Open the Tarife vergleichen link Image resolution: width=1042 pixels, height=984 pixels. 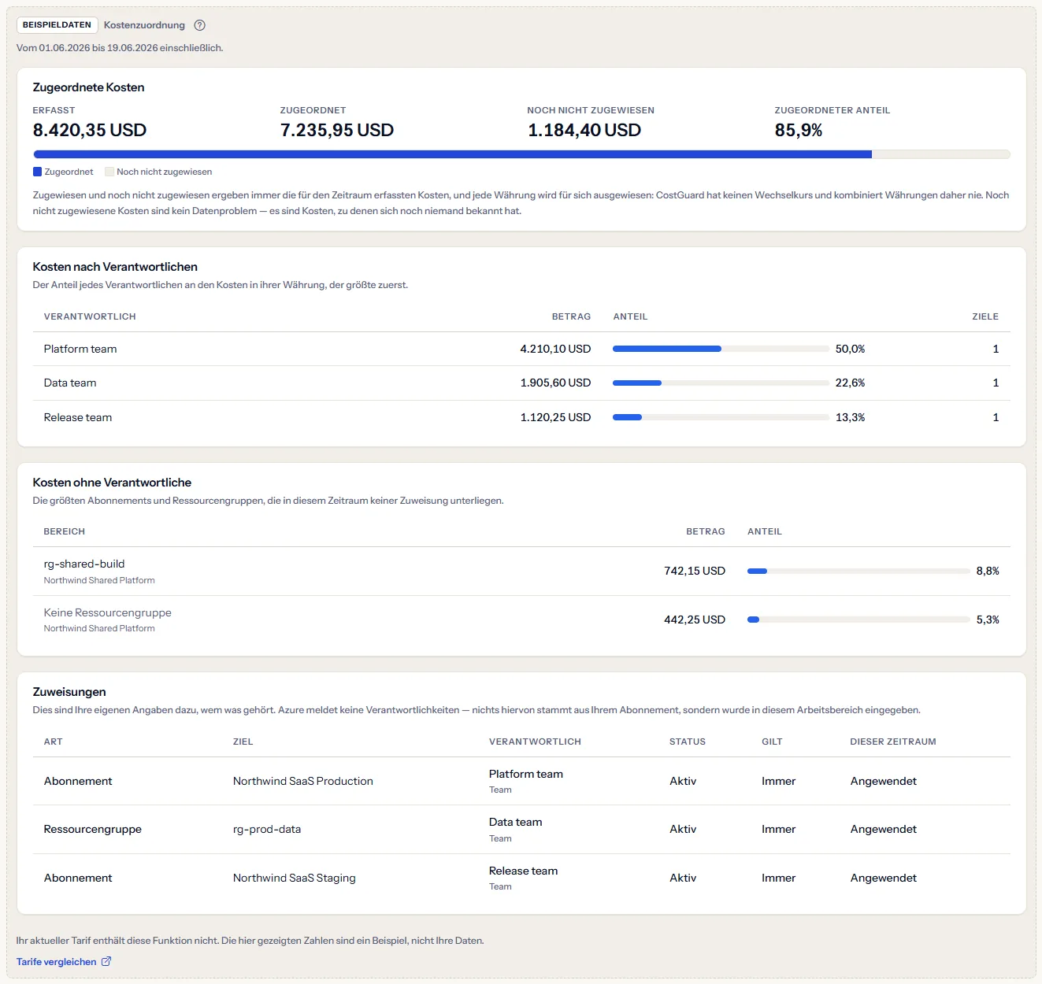[64, 961]
